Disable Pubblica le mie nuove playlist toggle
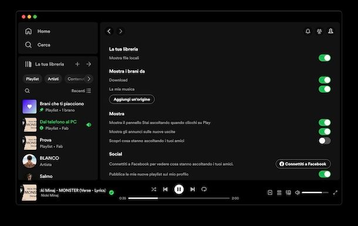 [x=325, y=174]
